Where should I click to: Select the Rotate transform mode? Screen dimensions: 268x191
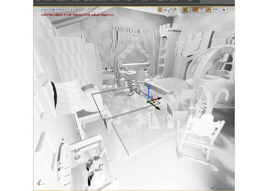click(x=165, y=10)
